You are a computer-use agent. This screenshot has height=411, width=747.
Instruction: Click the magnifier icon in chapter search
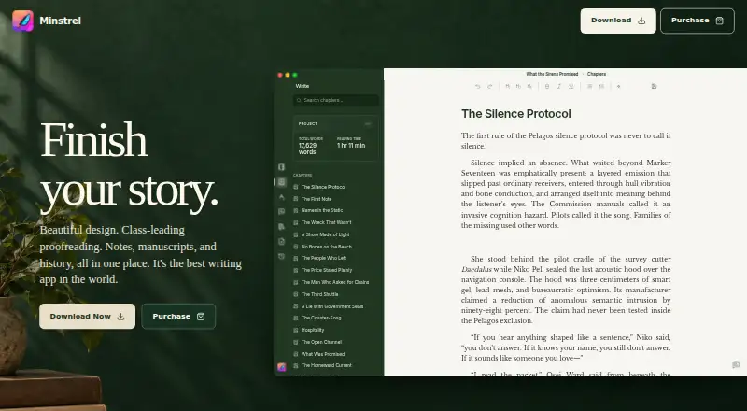tap(299, 101)
